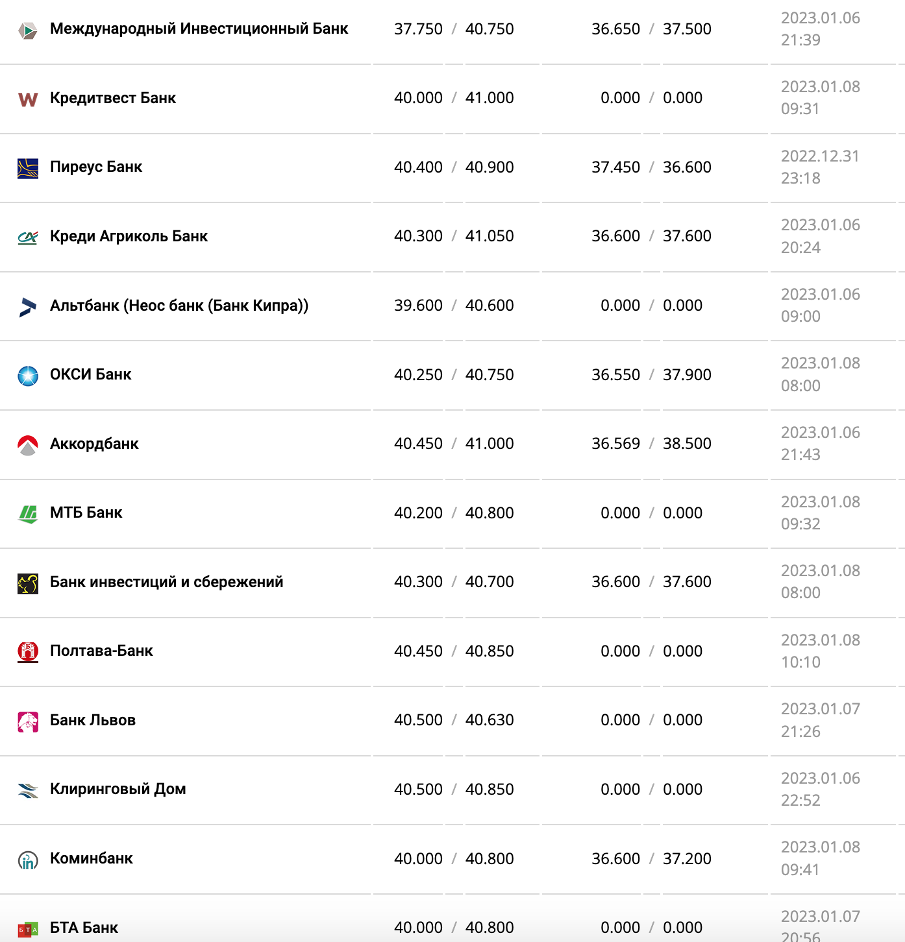Click the Банк Львов lion logo
Screen dimensions: 905x942
pyautogui.click(x=27, y=721)
